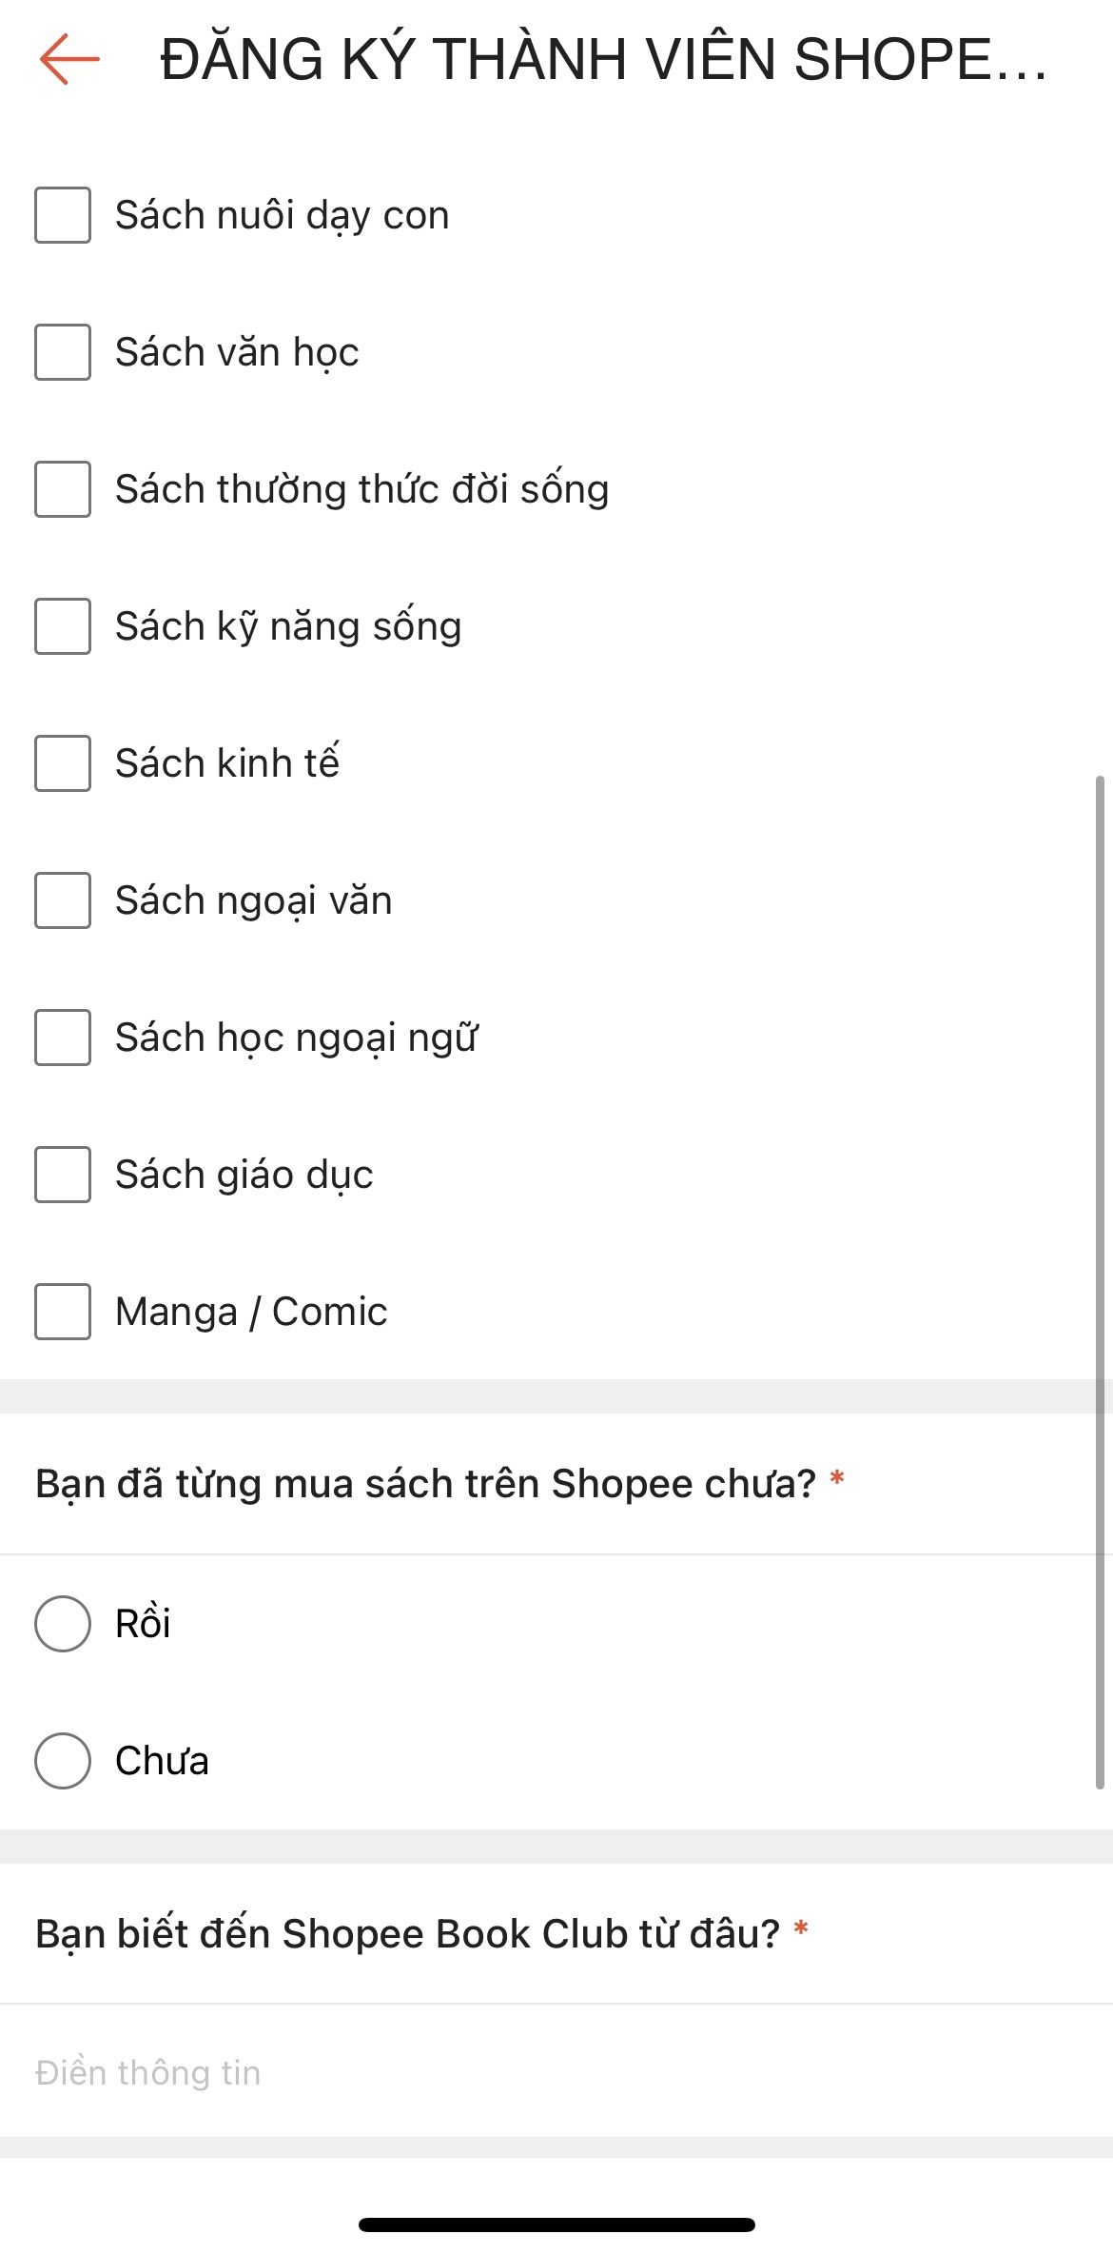
Task: Tap the Sách kinh tế label text
Action: (227, 763)
